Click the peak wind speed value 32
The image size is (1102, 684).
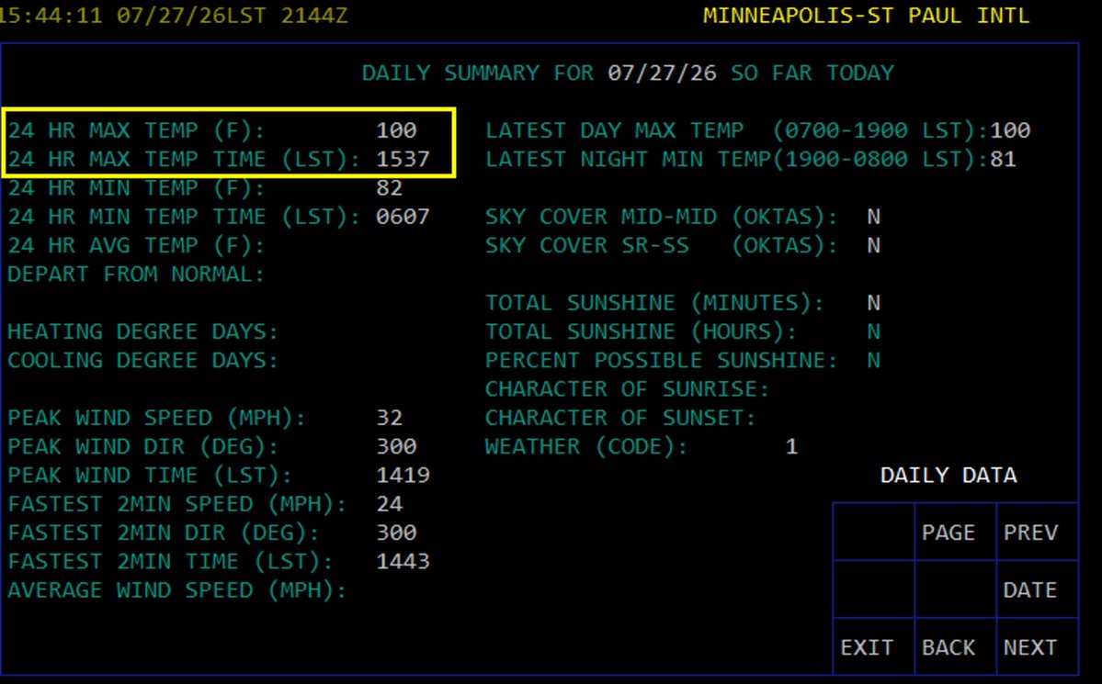coord(390,418)
